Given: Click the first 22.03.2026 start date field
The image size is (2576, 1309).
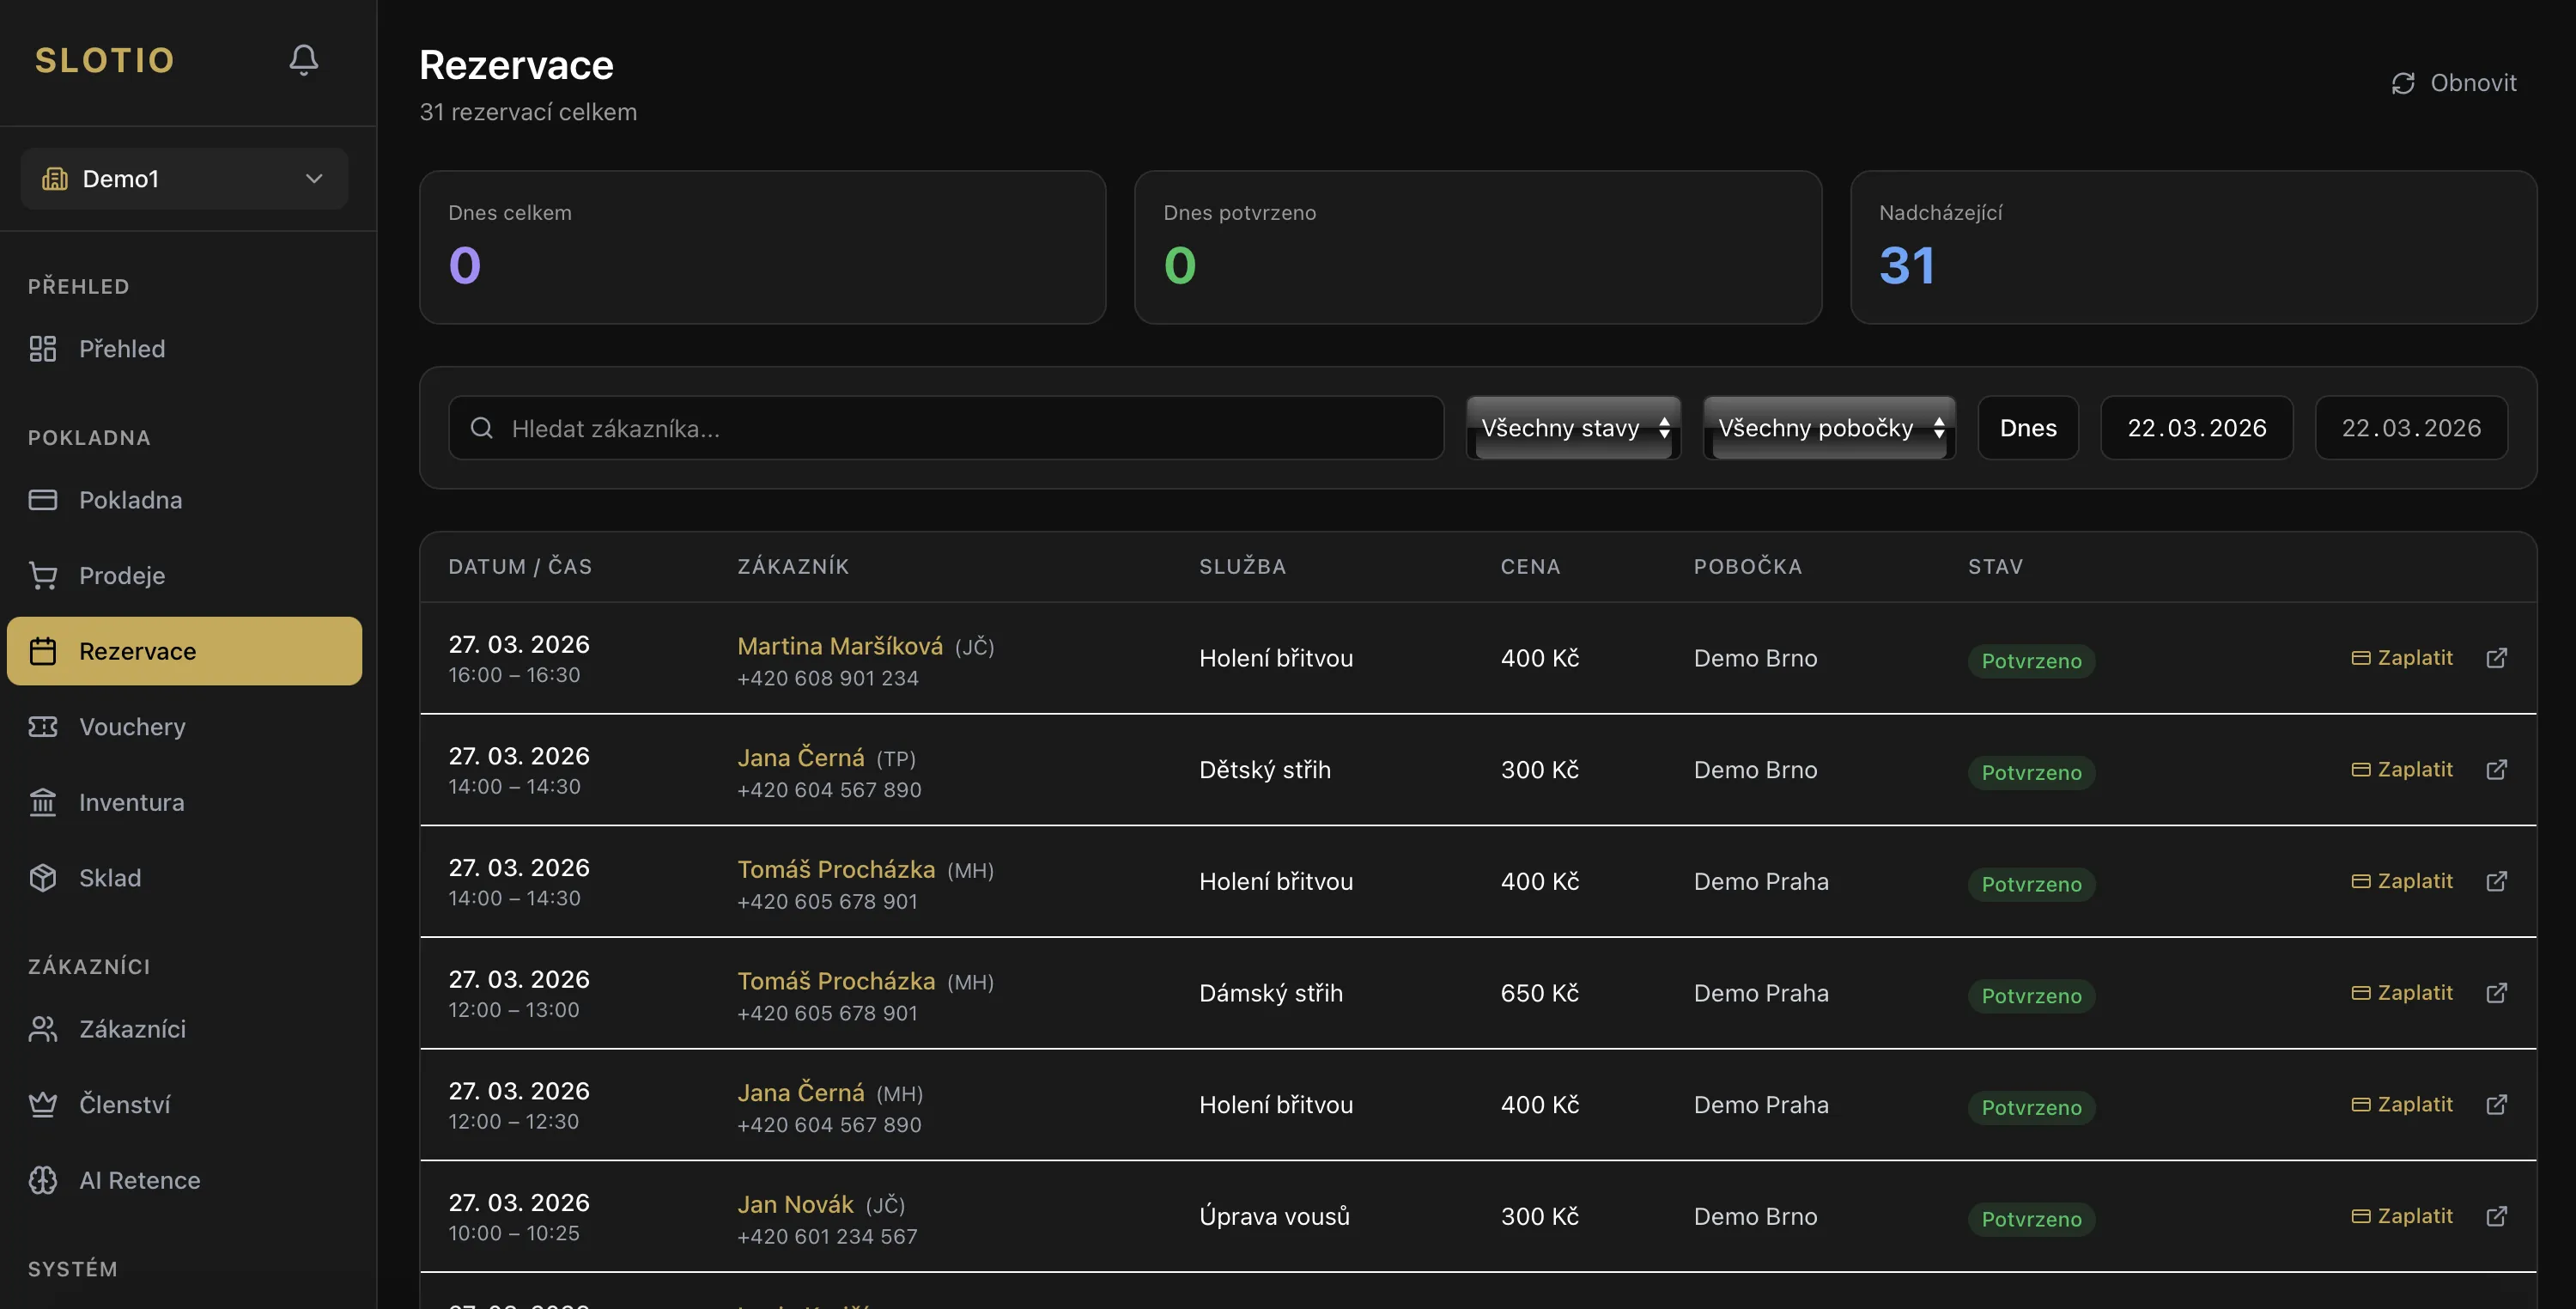Looking at the screenshot, I should pos(2196,428).
